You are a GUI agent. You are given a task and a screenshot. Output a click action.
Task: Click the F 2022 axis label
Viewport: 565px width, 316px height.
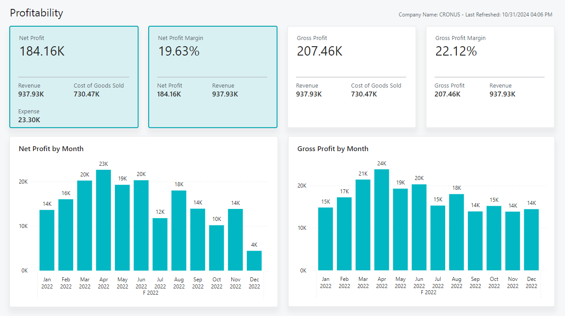point(151,293)
